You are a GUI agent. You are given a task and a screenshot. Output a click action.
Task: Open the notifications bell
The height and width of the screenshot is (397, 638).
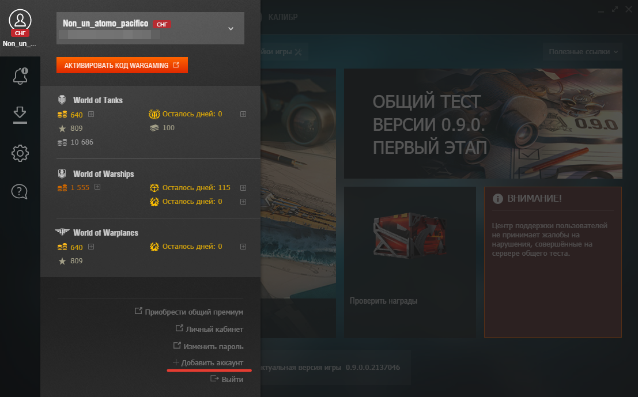20,76
